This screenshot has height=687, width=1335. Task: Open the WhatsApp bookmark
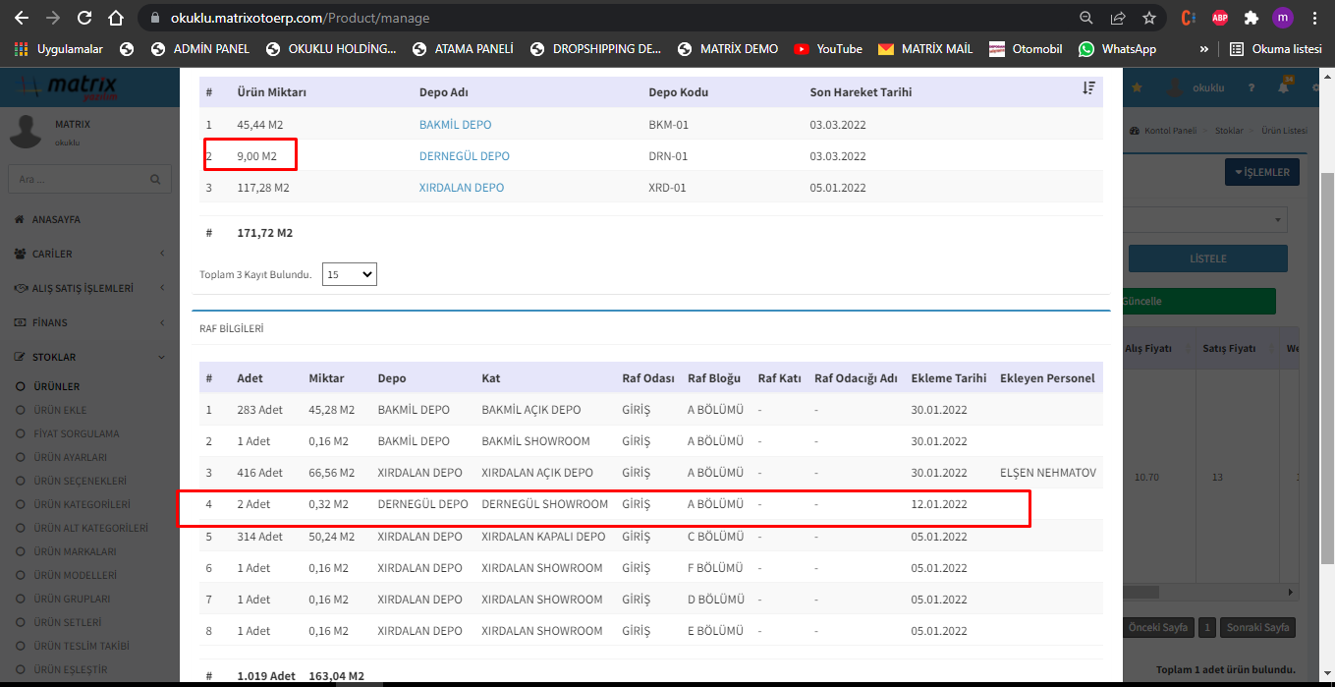pyautogui.click(x=1117, y=48)
